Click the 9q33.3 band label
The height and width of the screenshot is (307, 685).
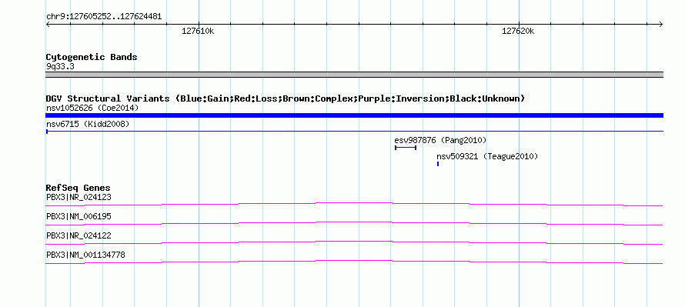[x=60, y=66]
